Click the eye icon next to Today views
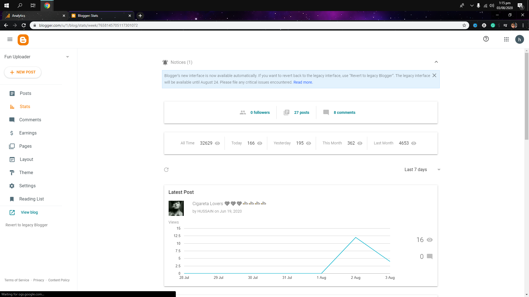 260,143
